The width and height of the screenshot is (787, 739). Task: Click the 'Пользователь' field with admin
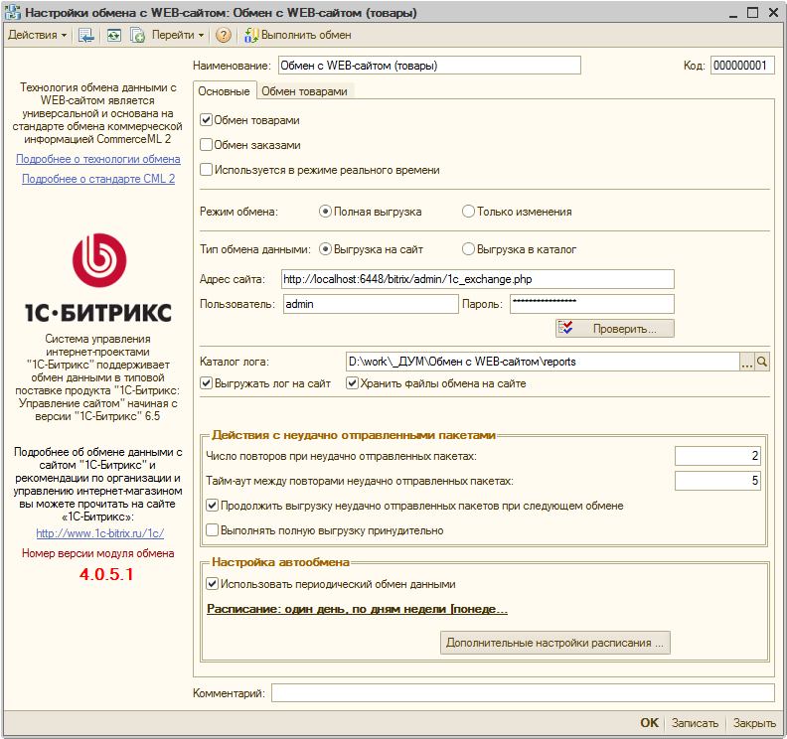pos(371,304)
